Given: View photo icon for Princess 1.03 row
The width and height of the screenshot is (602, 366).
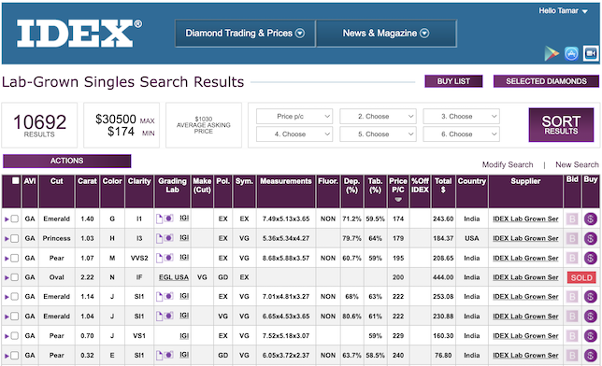Looking at the screenshot, I should pos(168,238).
